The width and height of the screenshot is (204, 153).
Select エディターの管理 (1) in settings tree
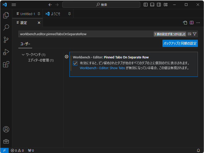tap(41, 60)
